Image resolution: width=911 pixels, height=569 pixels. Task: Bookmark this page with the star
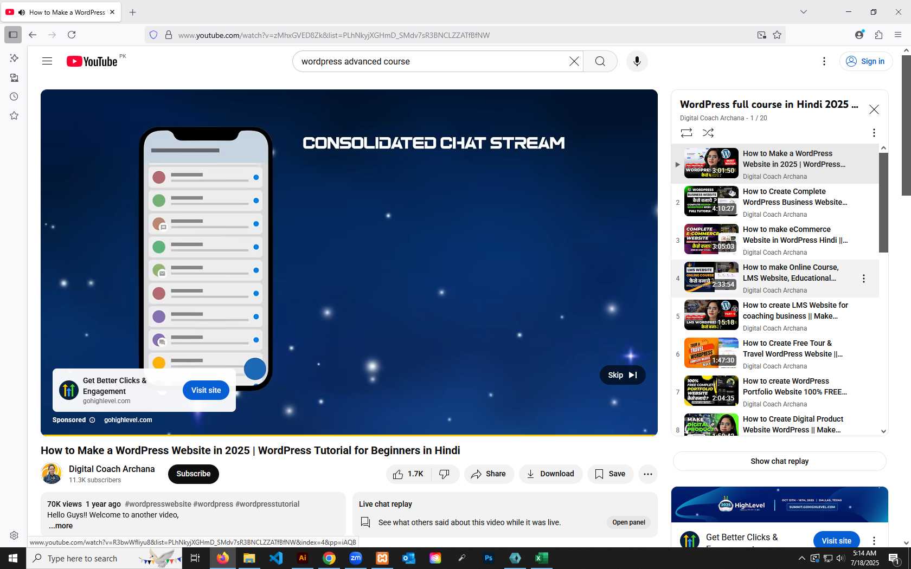coord(777,35)
